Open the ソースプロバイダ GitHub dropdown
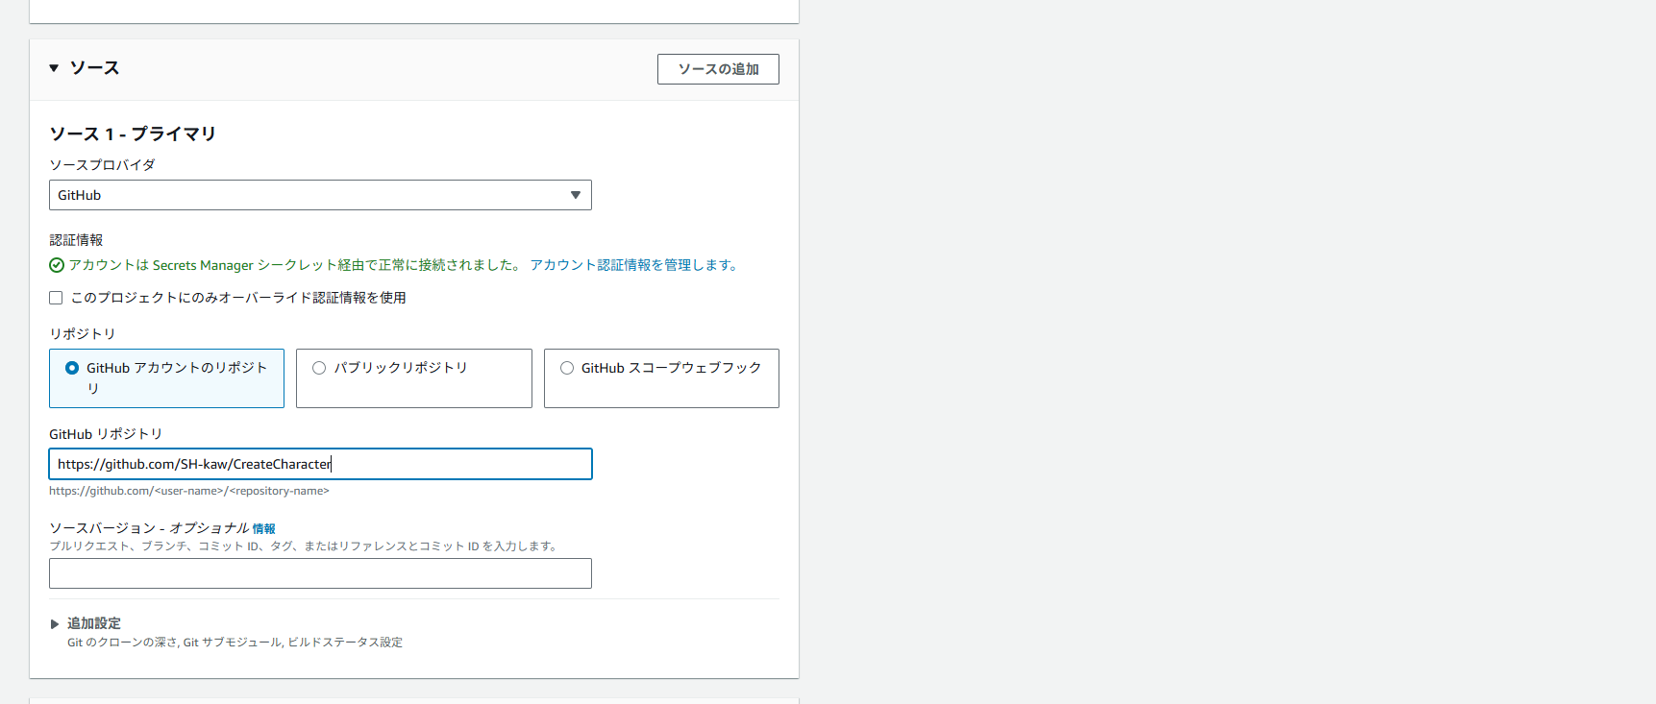Screen dimensions: 1656x704 pos(320,195)
